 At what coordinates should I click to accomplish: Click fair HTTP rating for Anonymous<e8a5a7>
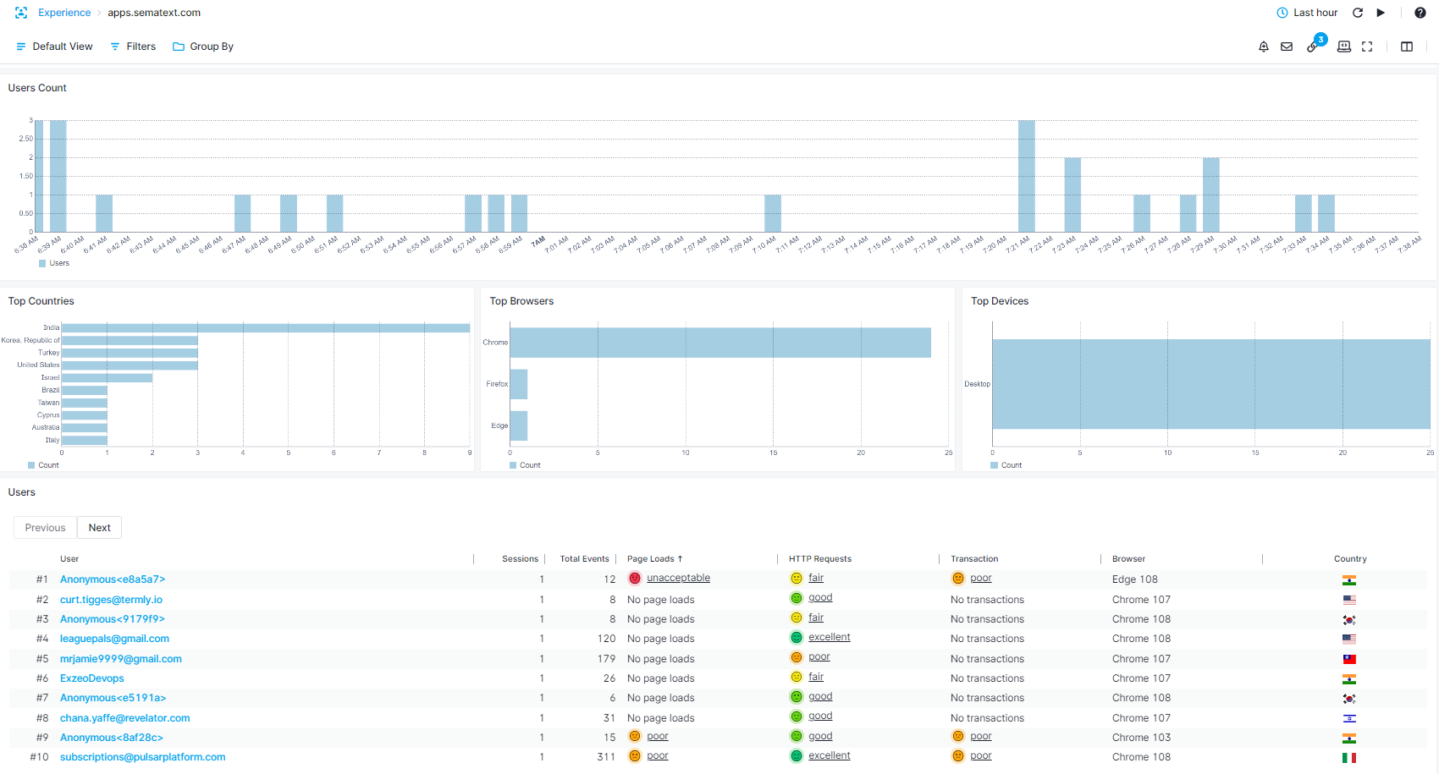point(816,578)
